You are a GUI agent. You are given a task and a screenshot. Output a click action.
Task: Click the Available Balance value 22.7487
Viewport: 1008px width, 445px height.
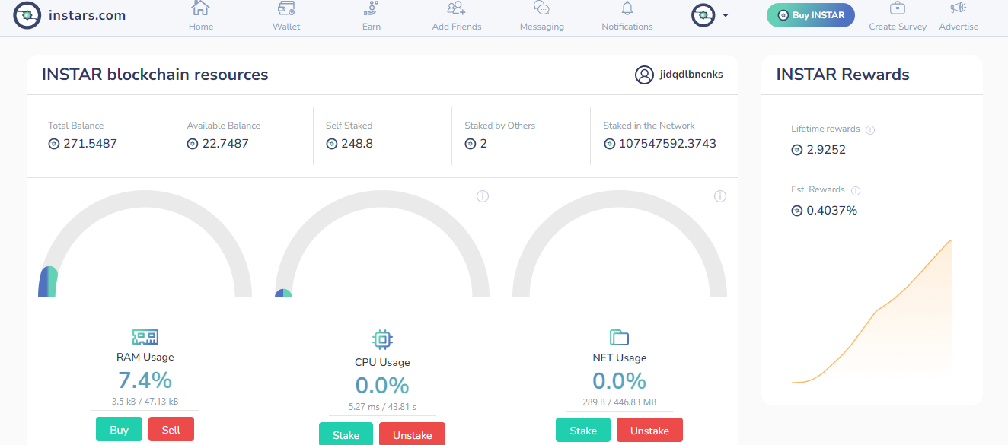pos(225,144)
